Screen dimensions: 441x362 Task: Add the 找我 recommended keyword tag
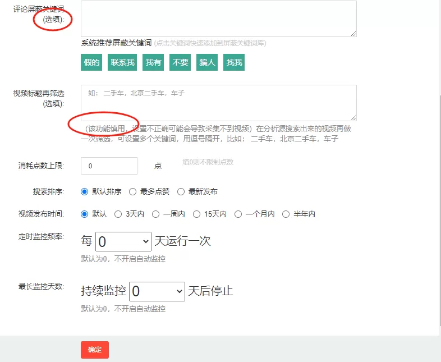click(234, 62)
